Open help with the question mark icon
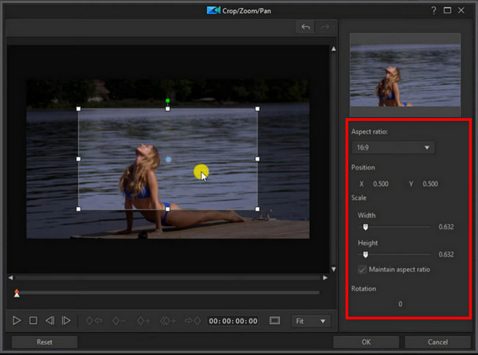The height and width of the screenshot is (355, 478). pos(433,10)
